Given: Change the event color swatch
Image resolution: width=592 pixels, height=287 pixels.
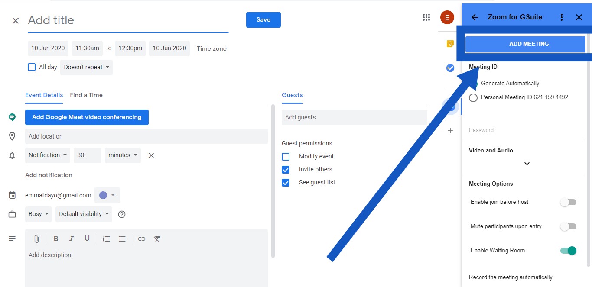Looking at the screenshot, I should (107, 195).
